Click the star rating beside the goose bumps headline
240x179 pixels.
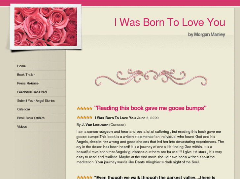pos(85,108)
